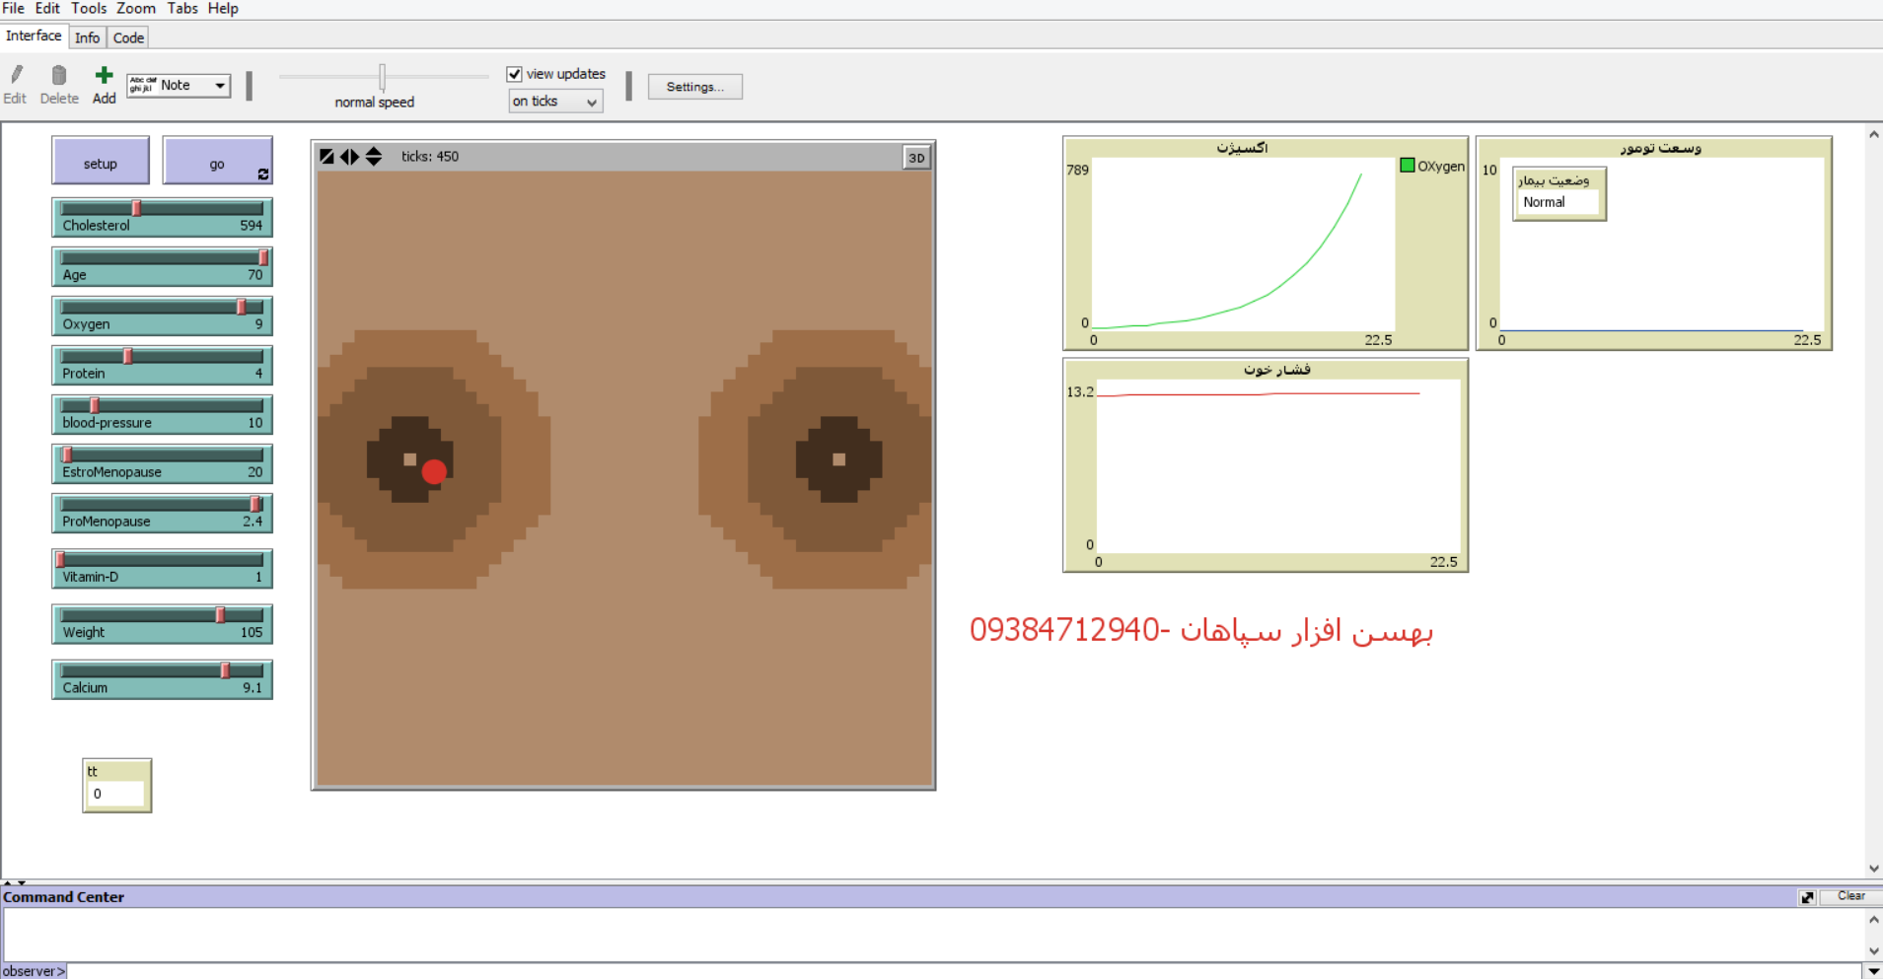The image size is (1883, 979).
Task: Toggle the view updates checkbox
Action: click(514, 74)
